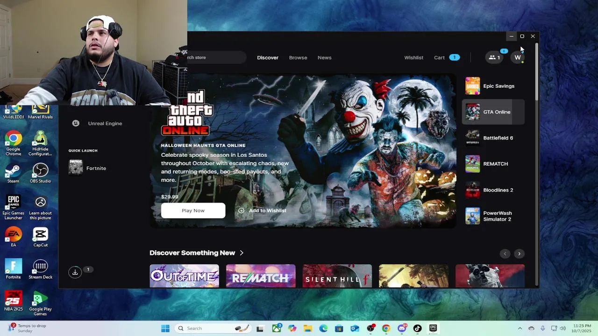The image size is (598, 336).
Task: Open CapCut desktop shortcut
Action: (x=41, y=237)
